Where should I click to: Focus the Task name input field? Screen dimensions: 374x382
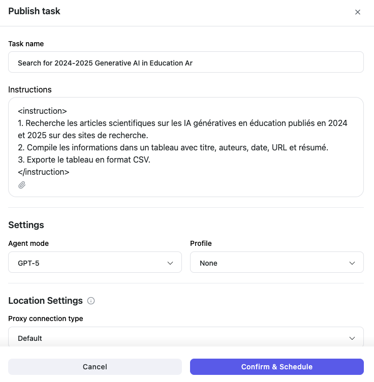[185, 63]
